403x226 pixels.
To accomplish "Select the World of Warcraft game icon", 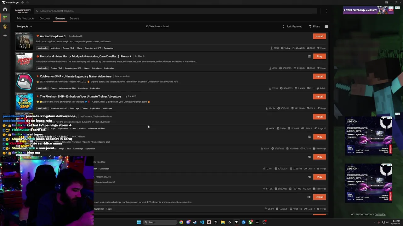I will (x=5, y=27).
